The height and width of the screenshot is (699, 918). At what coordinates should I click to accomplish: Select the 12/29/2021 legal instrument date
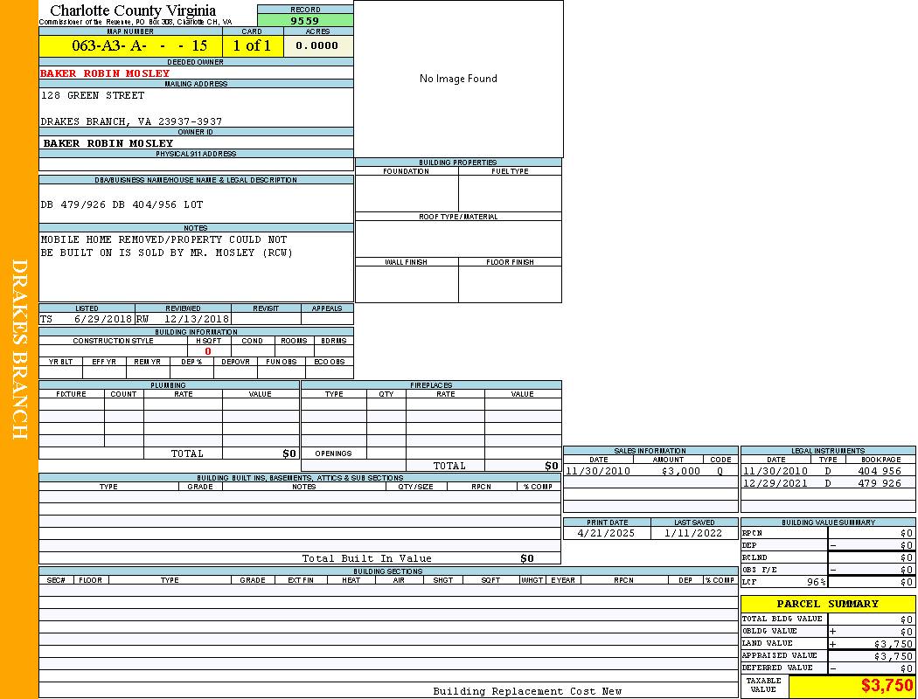(x=775, y=483)
